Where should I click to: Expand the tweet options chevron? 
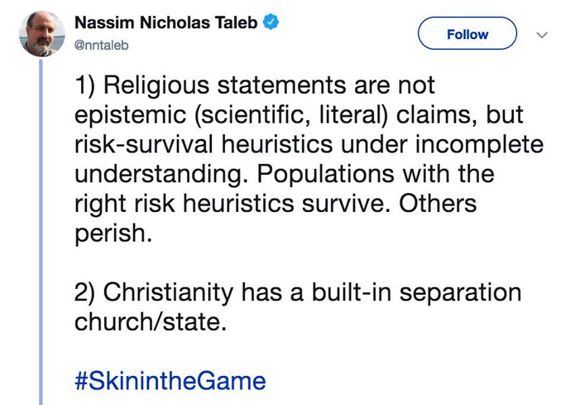click(539, 34)
